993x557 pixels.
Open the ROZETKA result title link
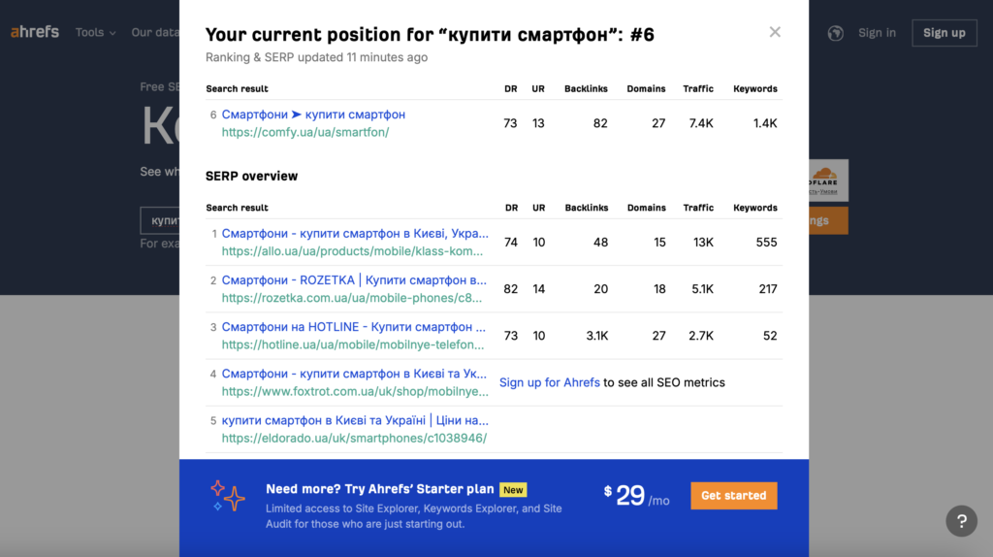click(x=354, y=280)
